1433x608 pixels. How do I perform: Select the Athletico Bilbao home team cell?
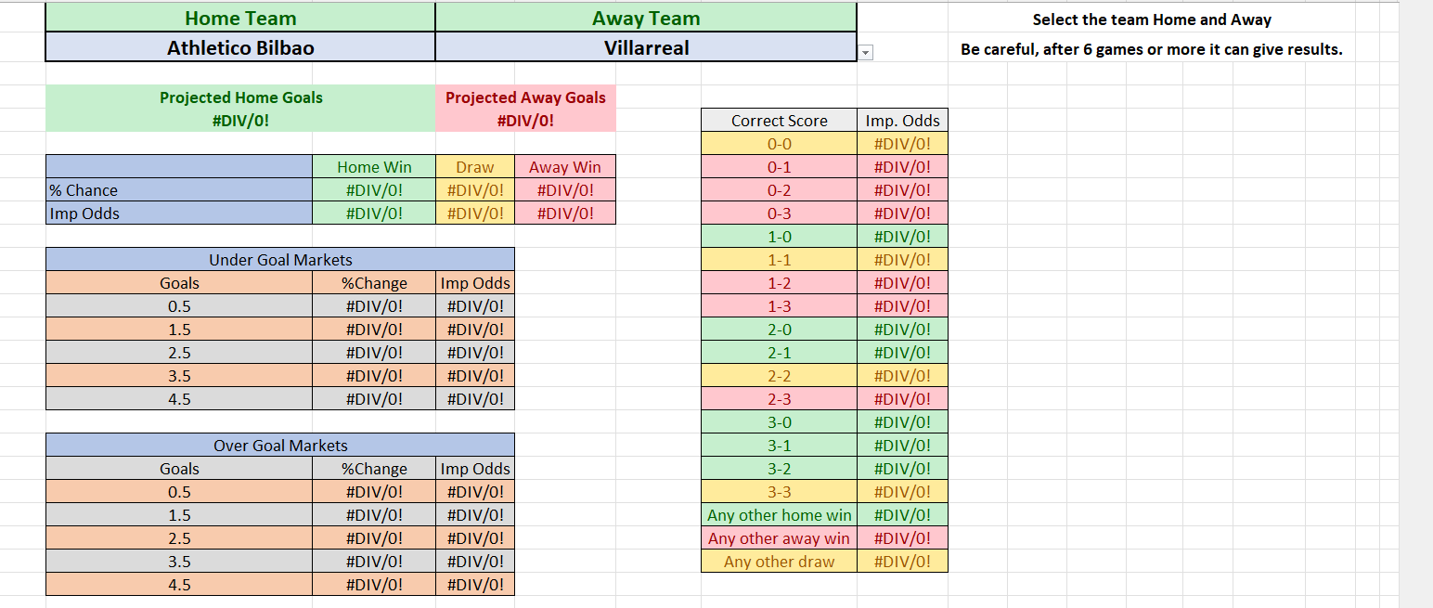coord(240,48)
